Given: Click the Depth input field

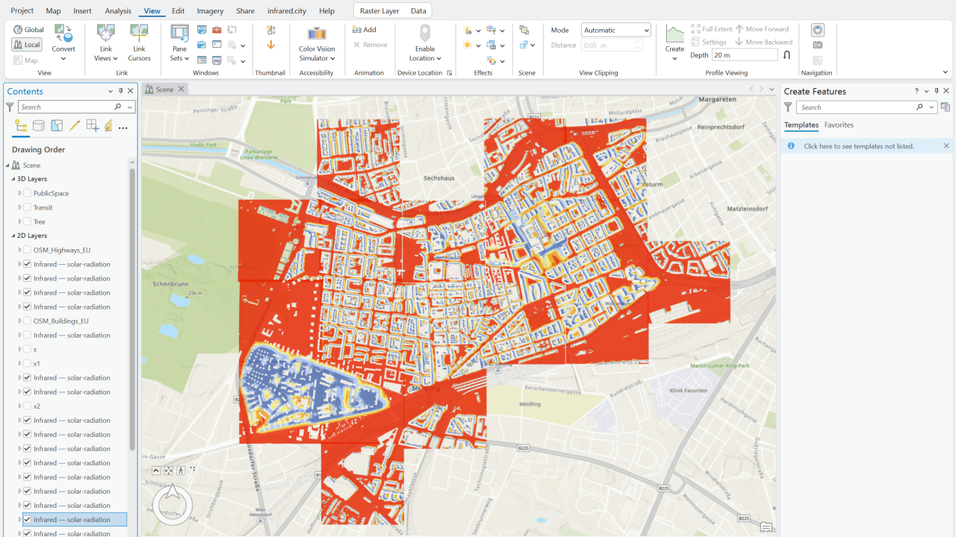Looking at the screenshot, I should (x=745, y=55).
